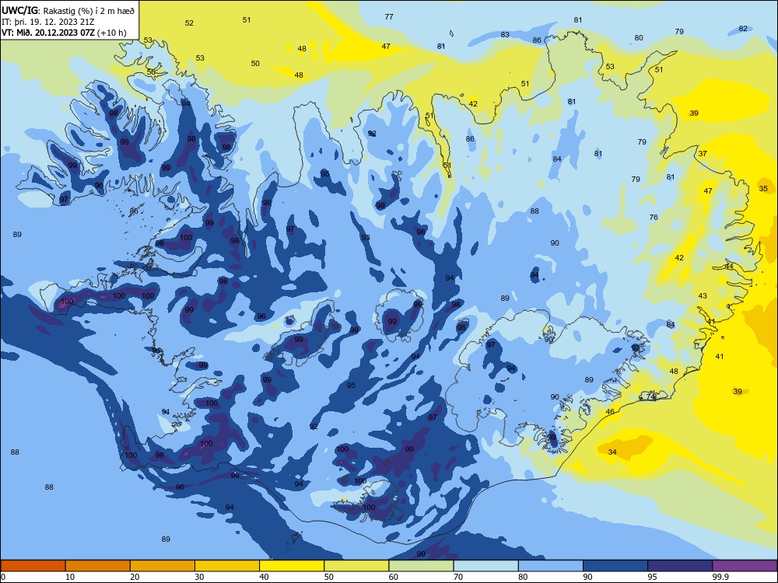Click the light orange 20–30 legend swatch
Screen dimensions: 778x583
tap(163, 566)
